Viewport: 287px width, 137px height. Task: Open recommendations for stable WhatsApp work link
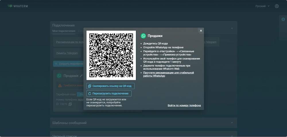(x=168, y=74)
